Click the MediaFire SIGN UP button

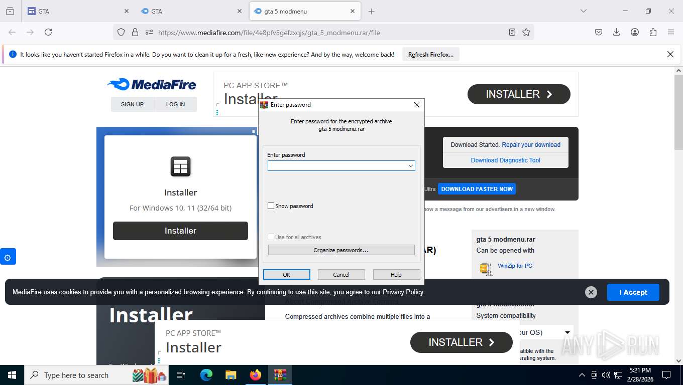click(x=132, y=104)
